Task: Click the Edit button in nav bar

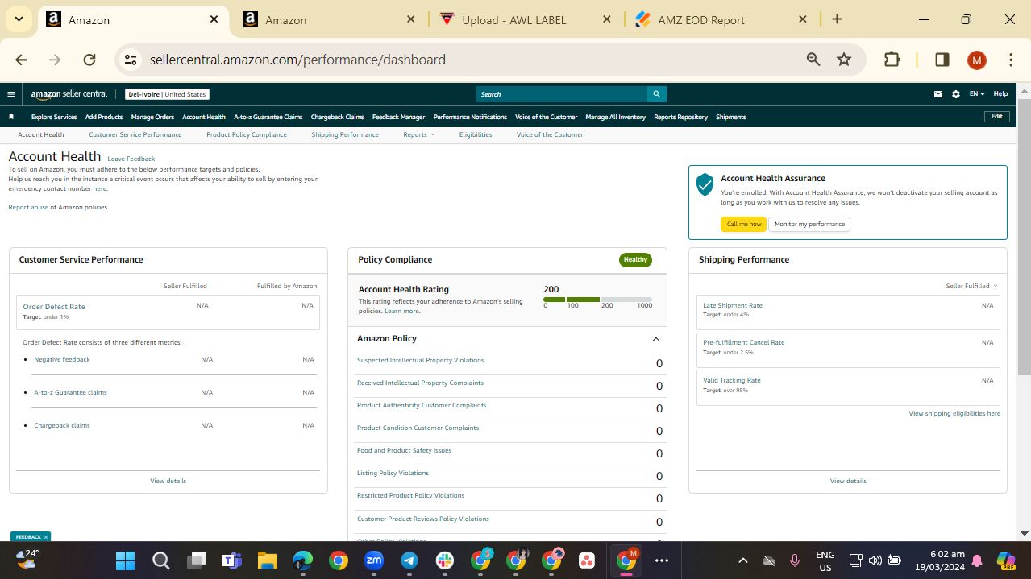Action: [x=997, y=117]
